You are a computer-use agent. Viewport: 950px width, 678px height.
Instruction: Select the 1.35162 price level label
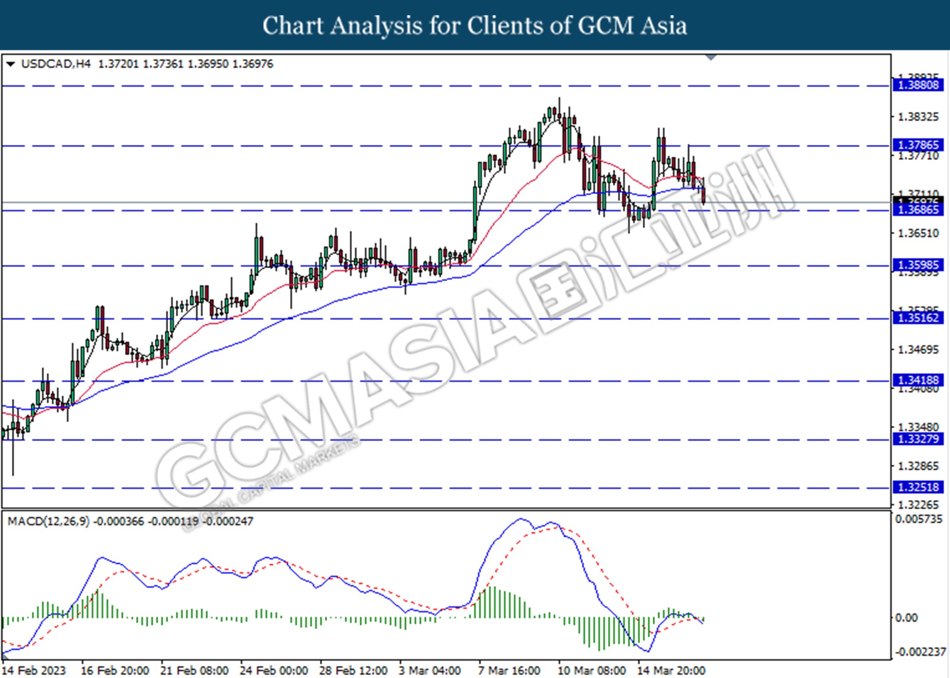point(918,318)
